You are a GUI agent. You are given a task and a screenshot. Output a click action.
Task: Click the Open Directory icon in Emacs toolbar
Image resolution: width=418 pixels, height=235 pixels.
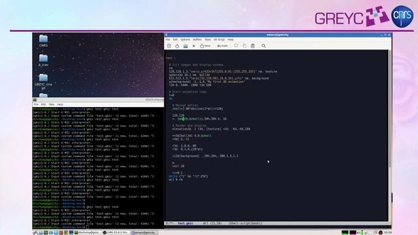[x=185, y=46]
